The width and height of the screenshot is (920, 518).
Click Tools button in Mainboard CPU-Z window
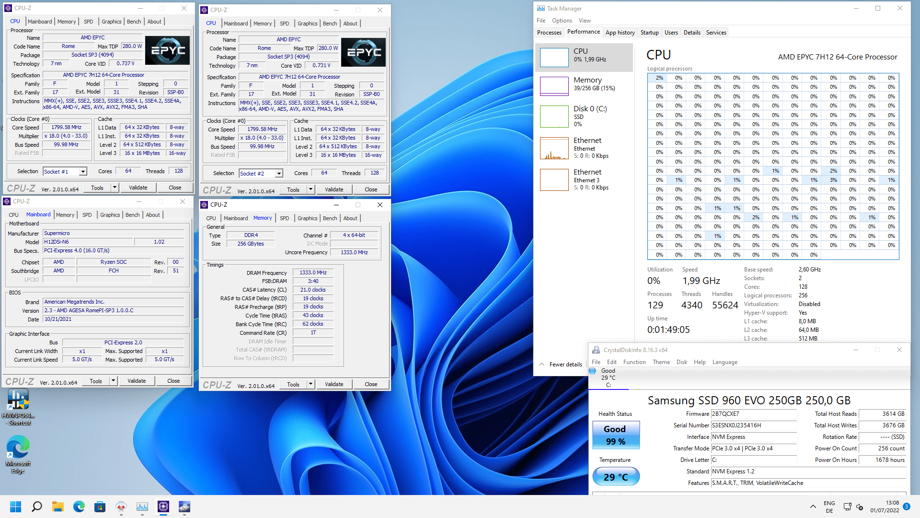click(x=96, y=381)
